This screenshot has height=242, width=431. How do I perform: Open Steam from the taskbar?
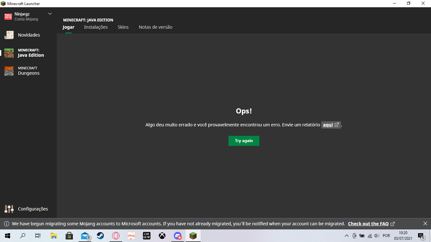tap(100, 236)
